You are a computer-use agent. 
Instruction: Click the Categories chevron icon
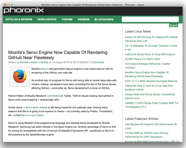(x=96, y=20)
